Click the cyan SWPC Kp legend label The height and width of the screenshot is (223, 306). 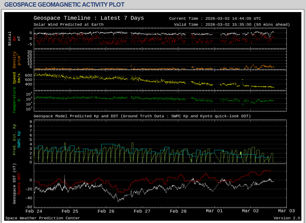19,139
